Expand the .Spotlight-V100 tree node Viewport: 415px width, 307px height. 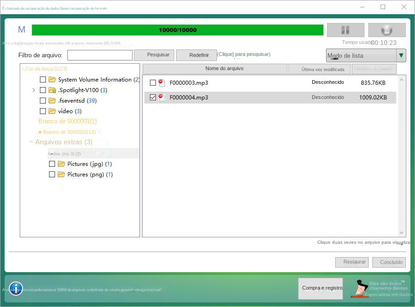click(34, 90)
